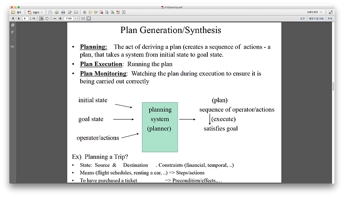Open the custom (사용자 정의) toolbar dropdown
Image resolution: width=344 pixels, height=197 pixels.
click(x=314, y=12)
